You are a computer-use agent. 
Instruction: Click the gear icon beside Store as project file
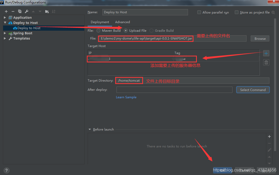point(273,12)
